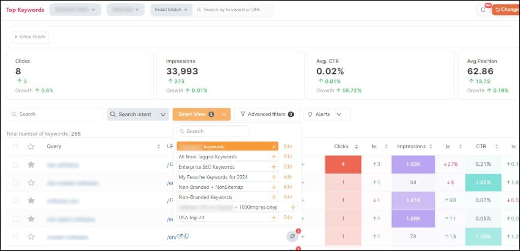Click the star icon in the table header
Image resolution: width=520 pixels, height=251 pixels.
(x=31, y=146)
